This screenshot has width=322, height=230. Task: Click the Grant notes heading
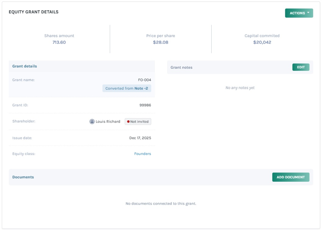pyautogui.click(x=181, y=67)
